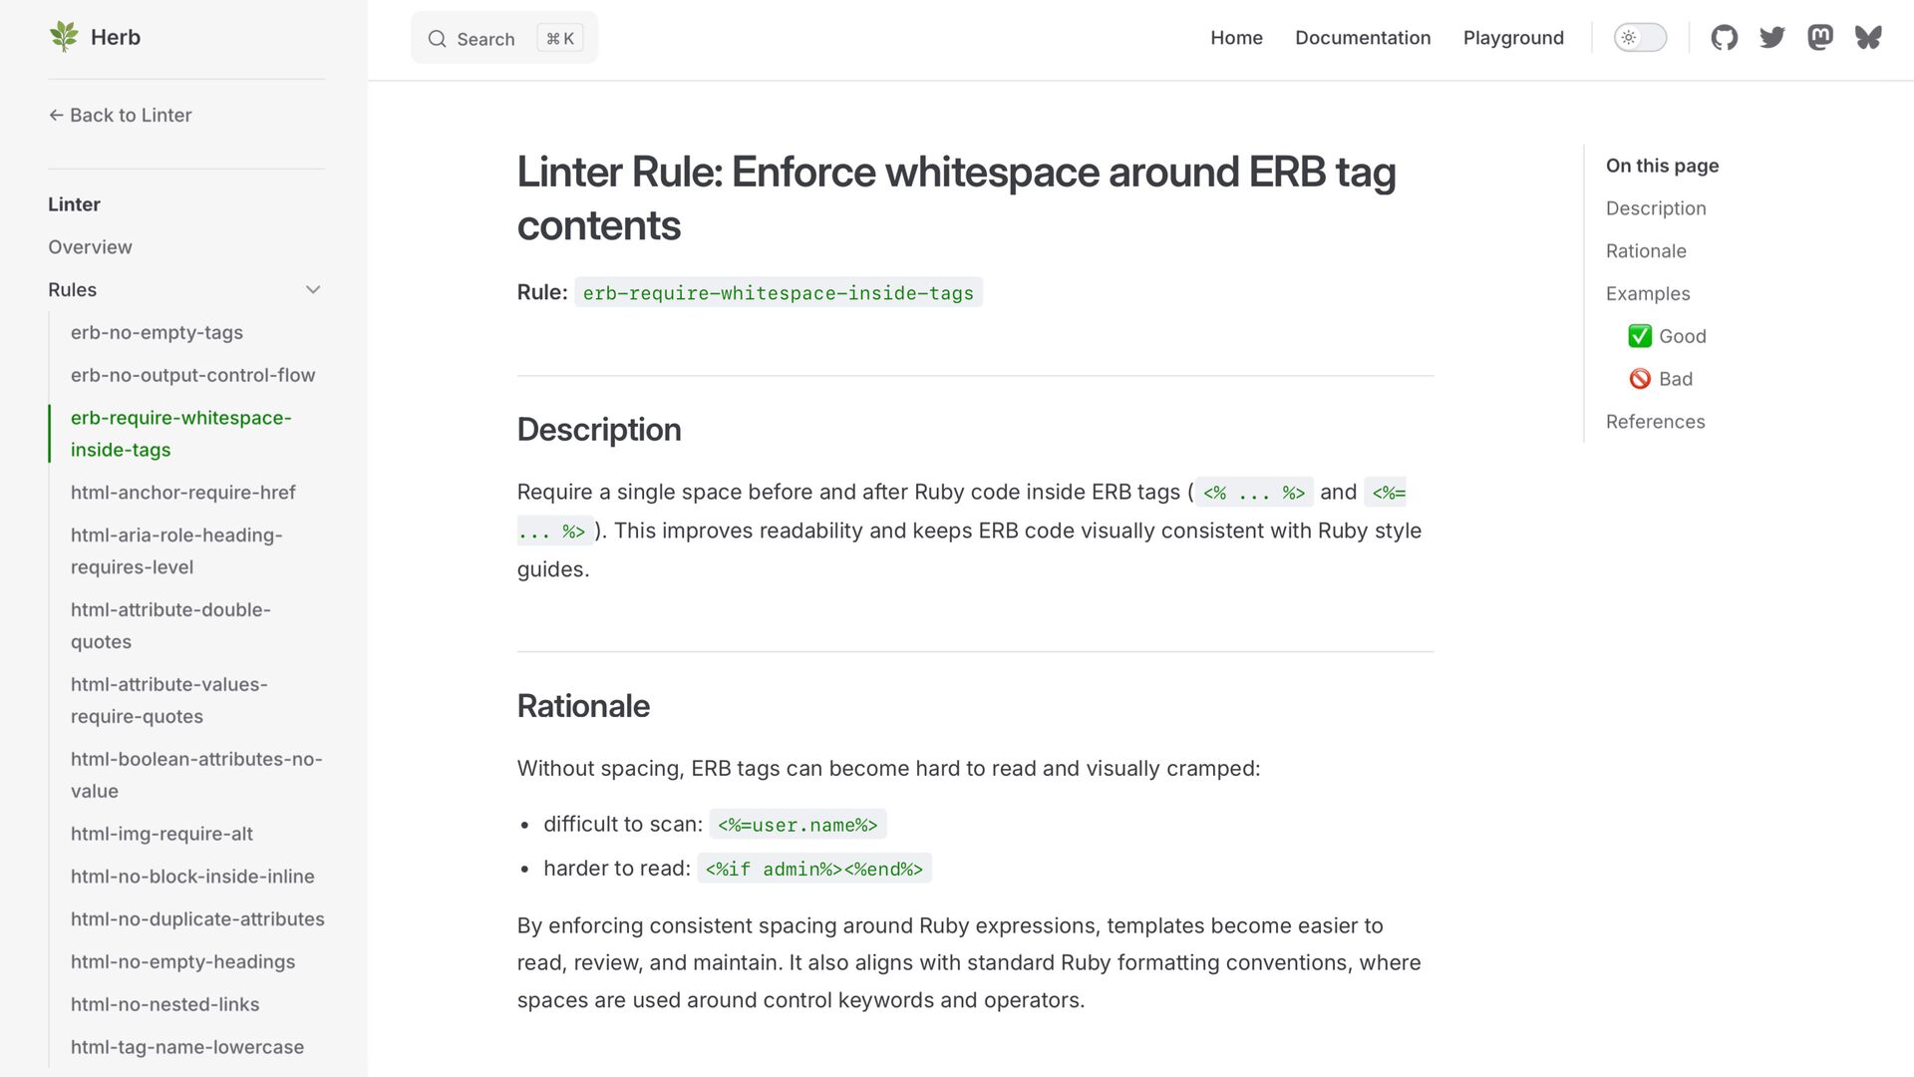Open the Twitter bird icon link

tap(1771, 38)
